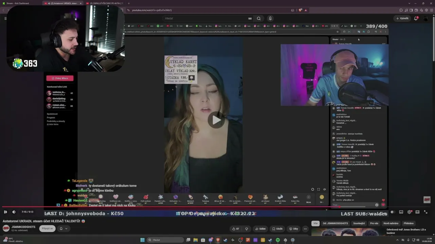Click the YouTube search magnifier button

coord(259,18)
